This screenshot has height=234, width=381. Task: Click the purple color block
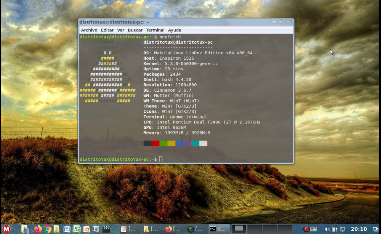click(x=187, y=143)
